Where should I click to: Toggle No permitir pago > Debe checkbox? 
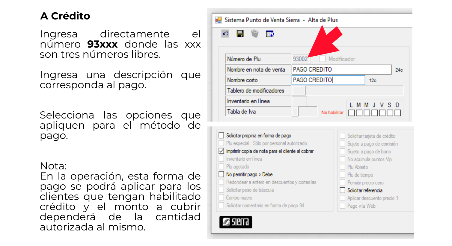222,174
